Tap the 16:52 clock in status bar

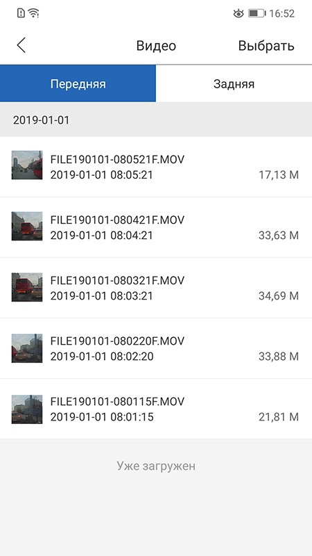point(282,13)
